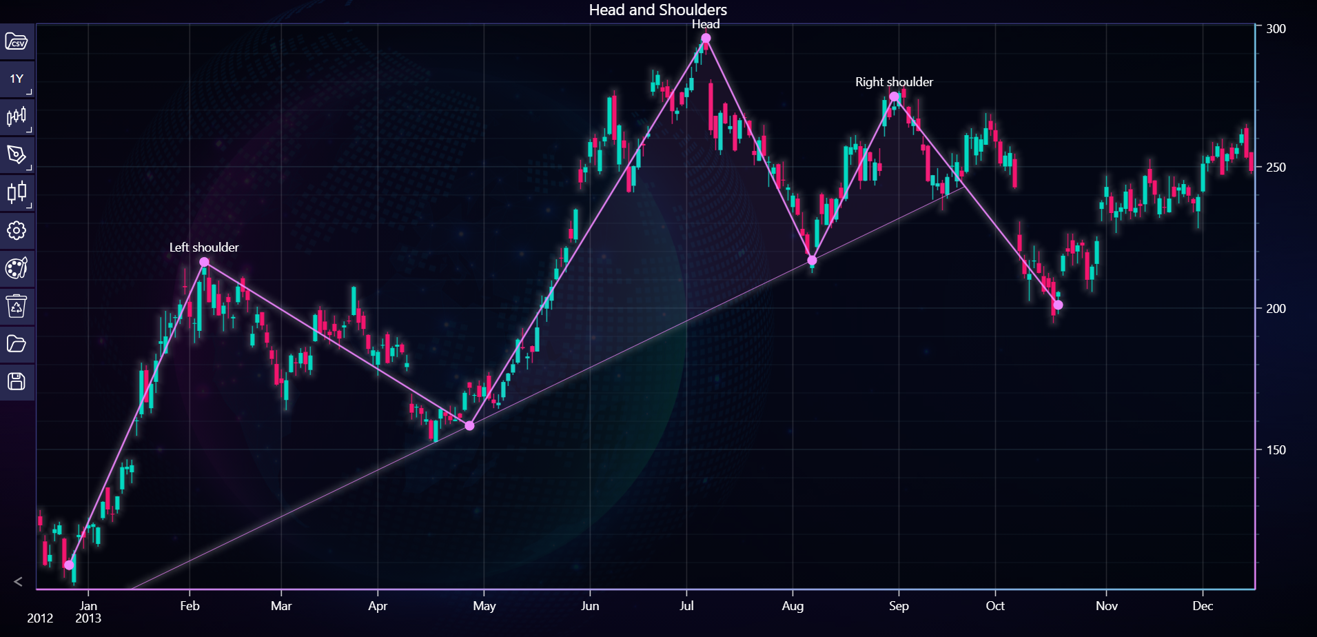Image resolution: width=1317 pixels, height=637 pixels.
Task: Open the CSV file import button
Action: pos(17,42)
